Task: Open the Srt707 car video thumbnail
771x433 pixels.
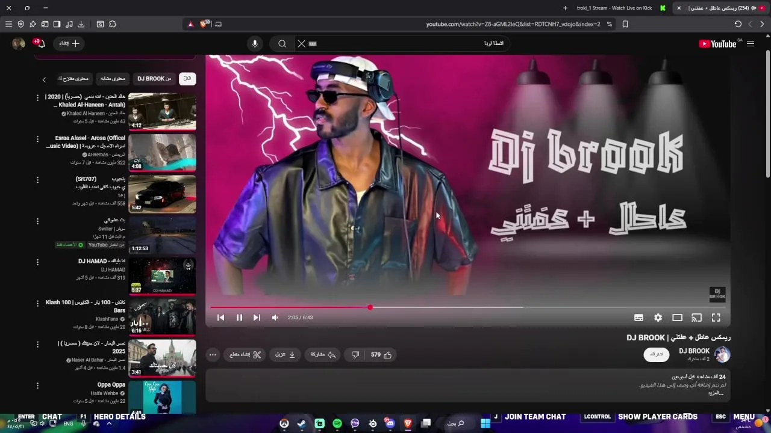Action: 162,193
